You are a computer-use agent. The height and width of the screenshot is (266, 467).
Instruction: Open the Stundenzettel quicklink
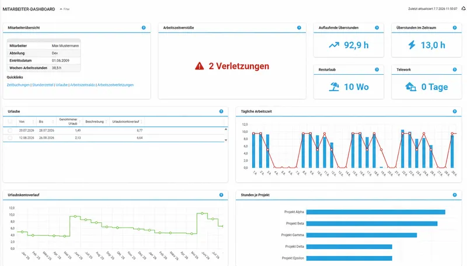pyautogui.click(x=43, y=85)
